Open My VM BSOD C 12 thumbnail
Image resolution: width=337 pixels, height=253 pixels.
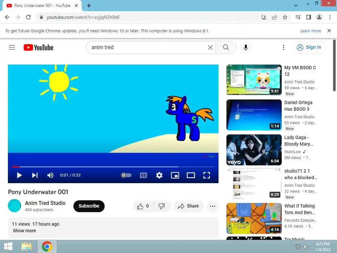[254, 80]
